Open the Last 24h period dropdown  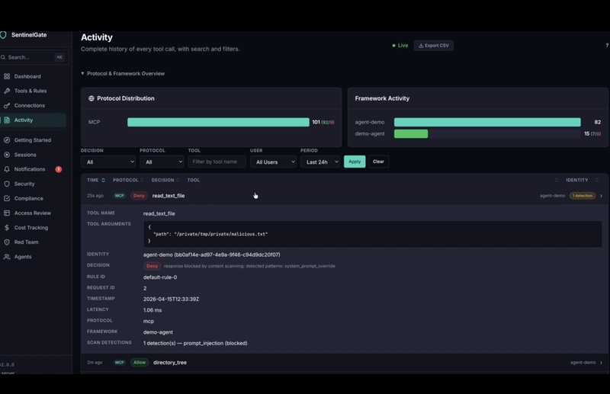coord(319,162)
